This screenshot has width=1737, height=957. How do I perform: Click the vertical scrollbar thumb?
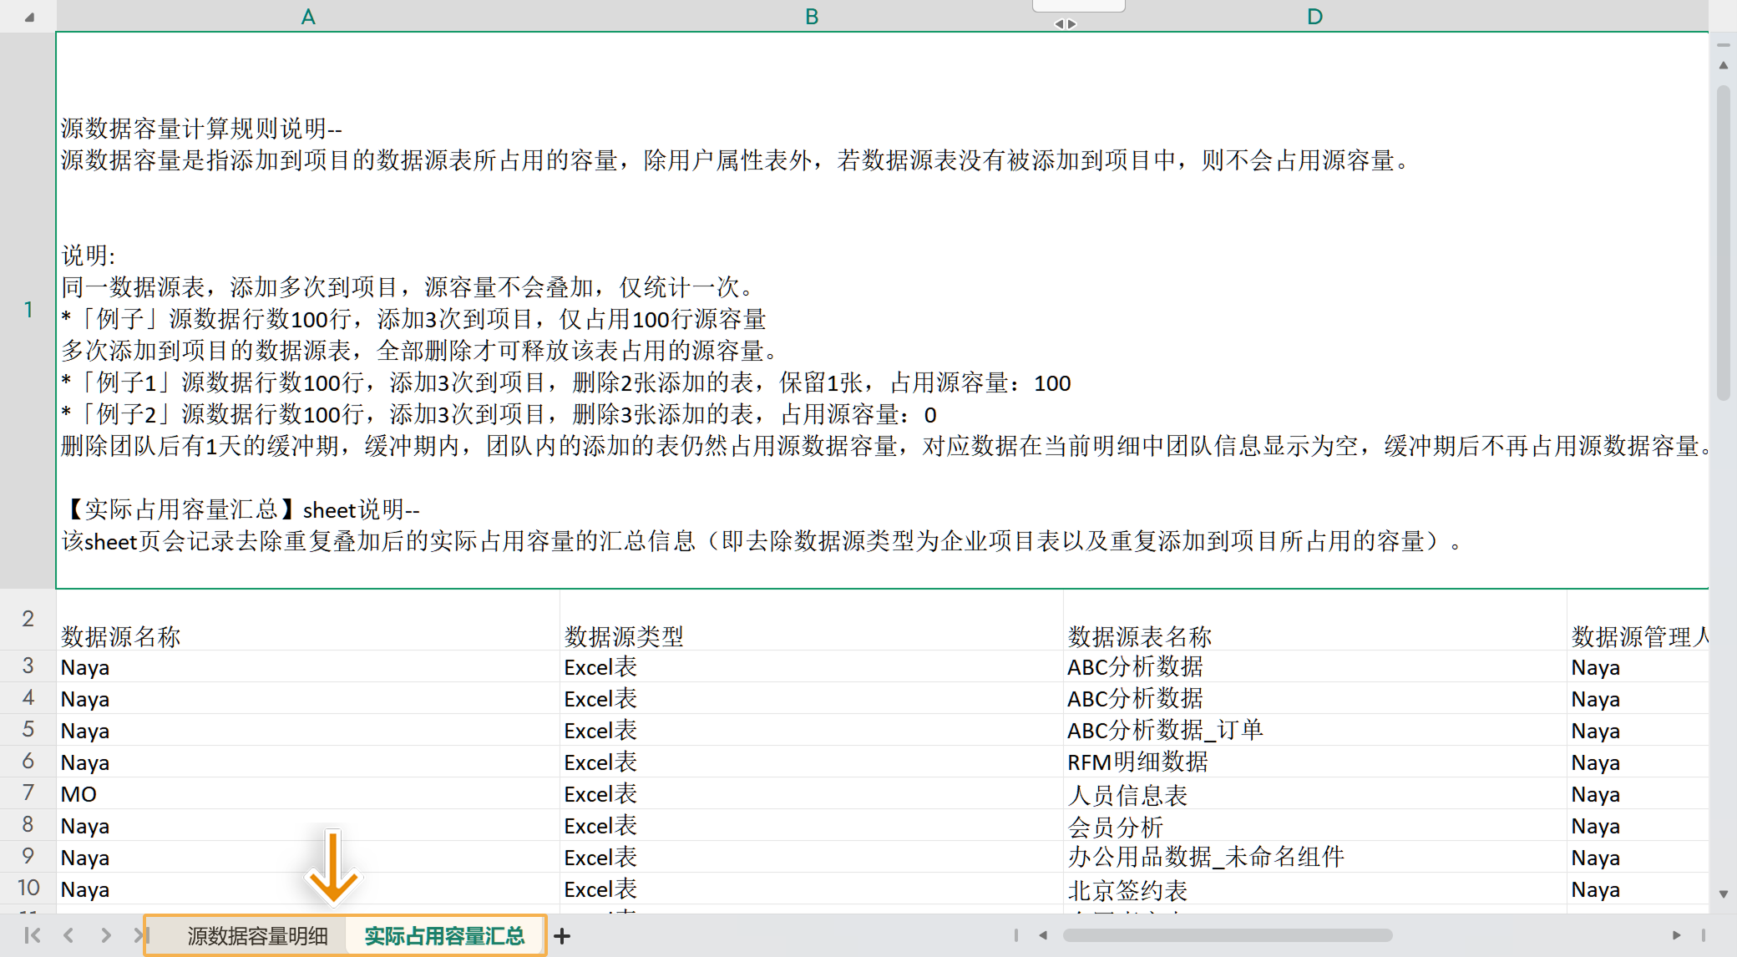(x=1724, y=242)
